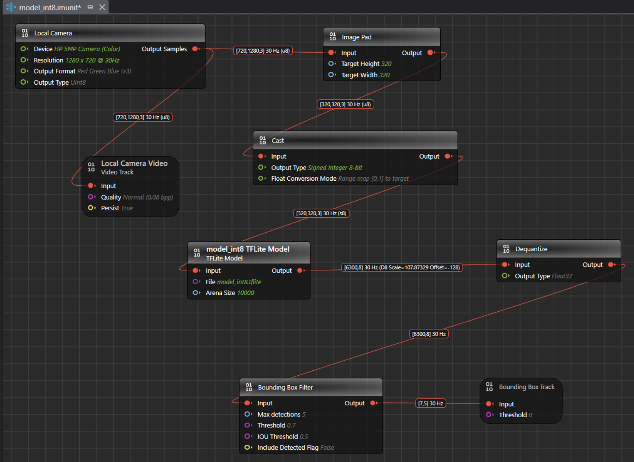Viewport: 634px width, 462px height.
Task: Click the TFLite Model Output port
Action: click(x=301, y=271)
